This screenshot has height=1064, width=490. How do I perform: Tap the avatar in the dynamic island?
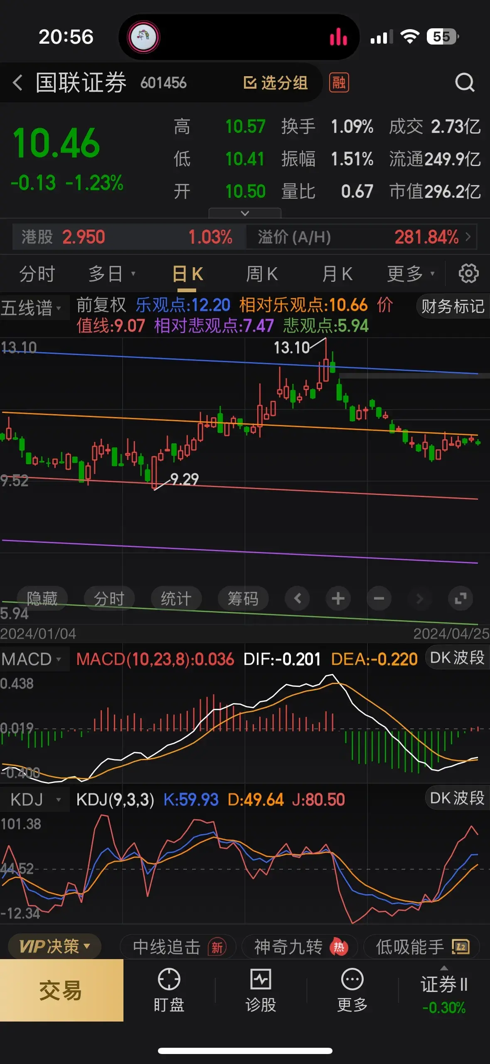[143, 37]
